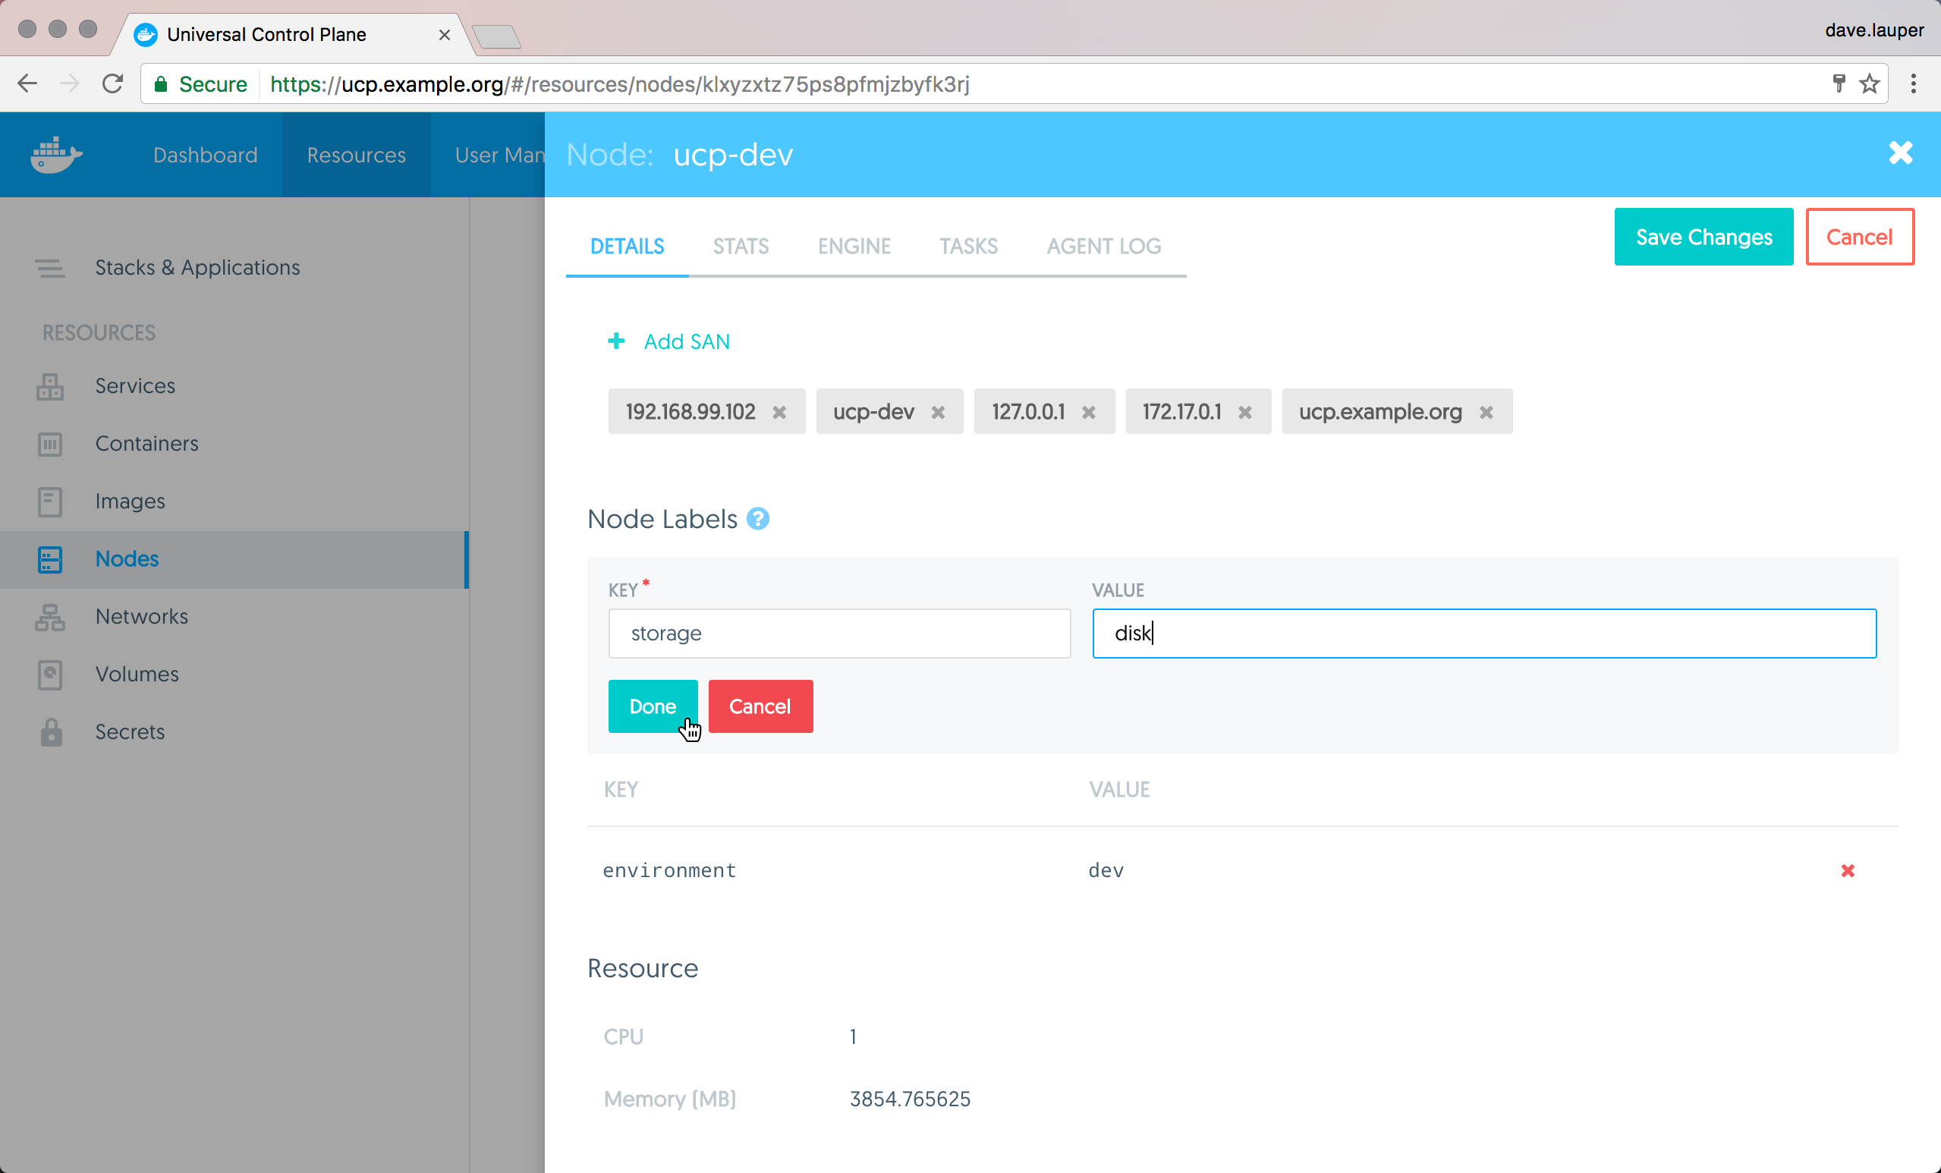Image resolution: width=1941 pixels, height=1173 pixels.
Task: Open the Chrome three-dot menu
Action: pyautogui.click(x=1913, y=83)
